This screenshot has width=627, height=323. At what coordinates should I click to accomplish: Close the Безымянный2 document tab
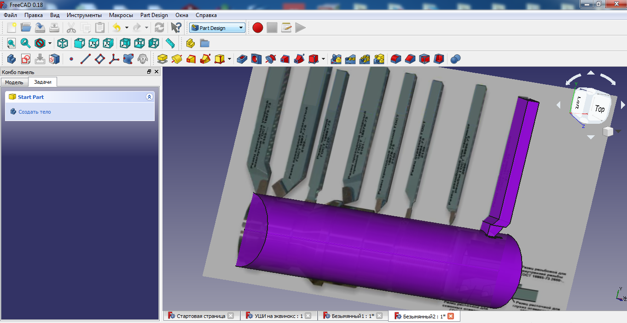[x=451, y=316]
